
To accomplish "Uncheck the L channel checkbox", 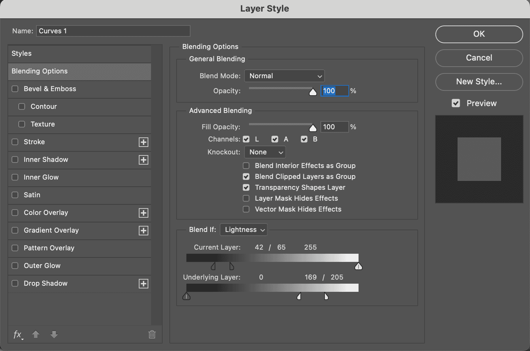I will click(246, 139).
